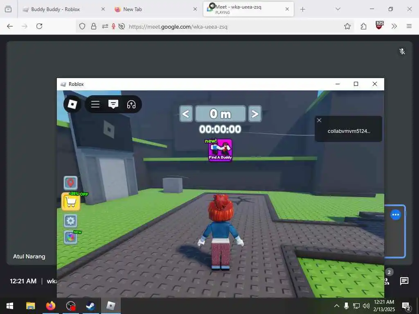Open the Meet chat panel icon

pyautogui.click(x=404, y=281)
